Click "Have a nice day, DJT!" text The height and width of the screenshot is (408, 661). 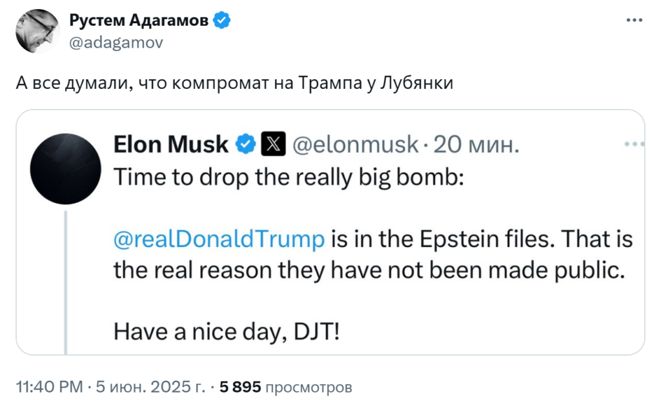point(227,332)
